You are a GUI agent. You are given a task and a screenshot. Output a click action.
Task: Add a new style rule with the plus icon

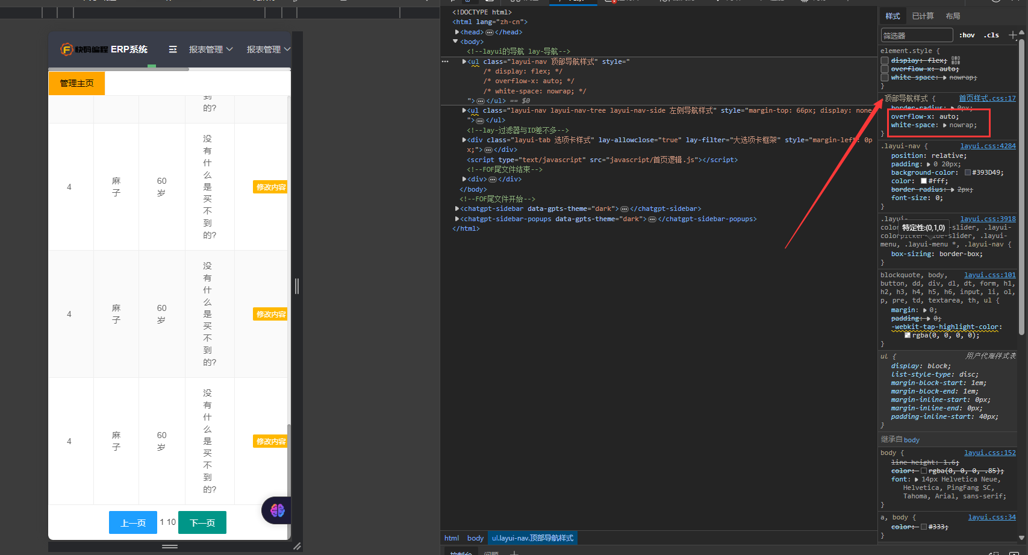pos(1013,35)
